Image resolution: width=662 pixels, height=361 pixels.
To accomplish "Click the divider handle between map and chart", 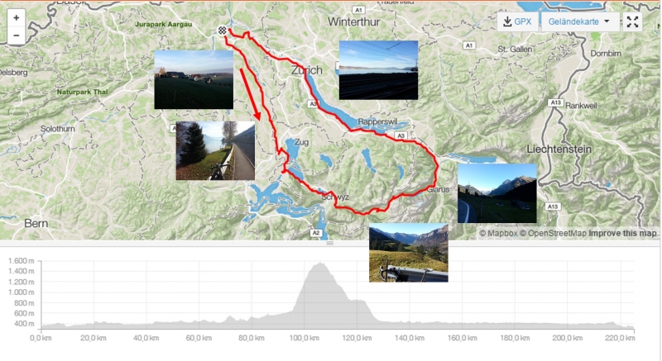I will [330, 244].
